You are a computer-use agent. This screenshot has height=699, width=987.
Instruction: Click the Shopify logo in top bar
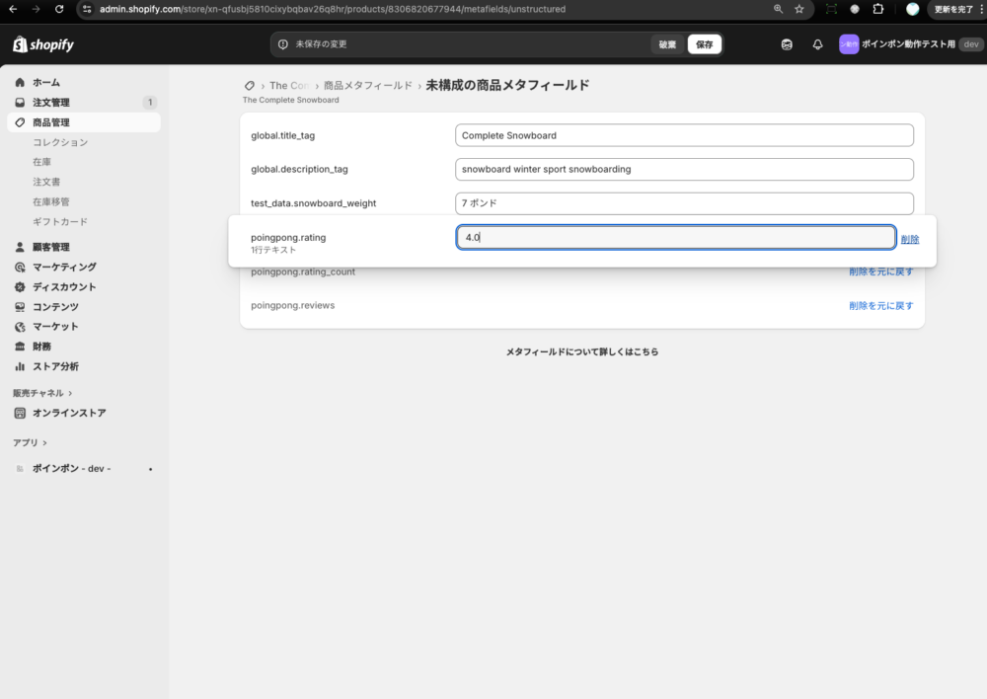(x=42, y=44)
